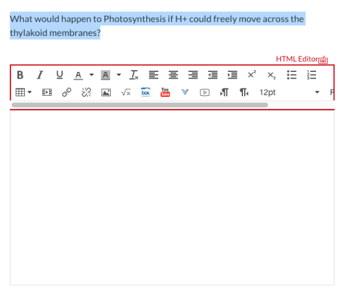Apply text color with the A icon
This screenshot has height=290, width=341.
pos(79,75)
